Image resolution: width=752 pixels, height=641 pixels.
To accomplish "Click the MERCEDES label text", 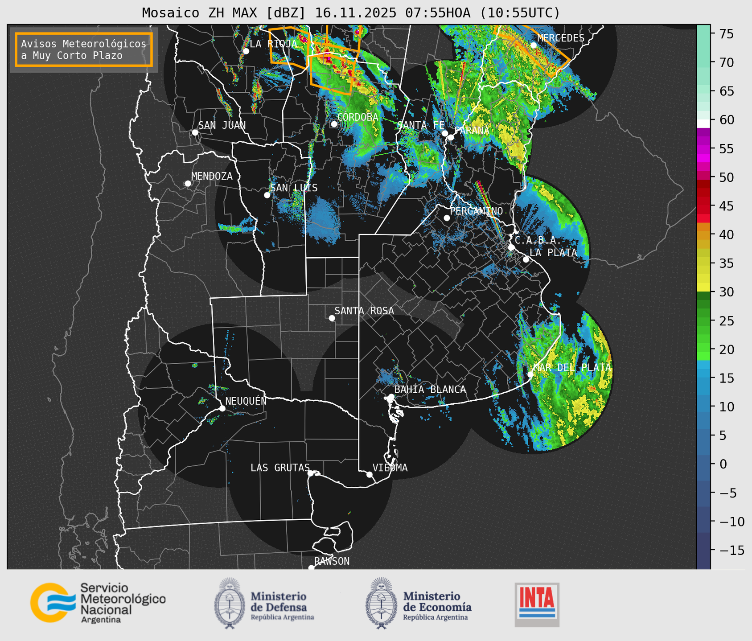I will pos(561,38).
